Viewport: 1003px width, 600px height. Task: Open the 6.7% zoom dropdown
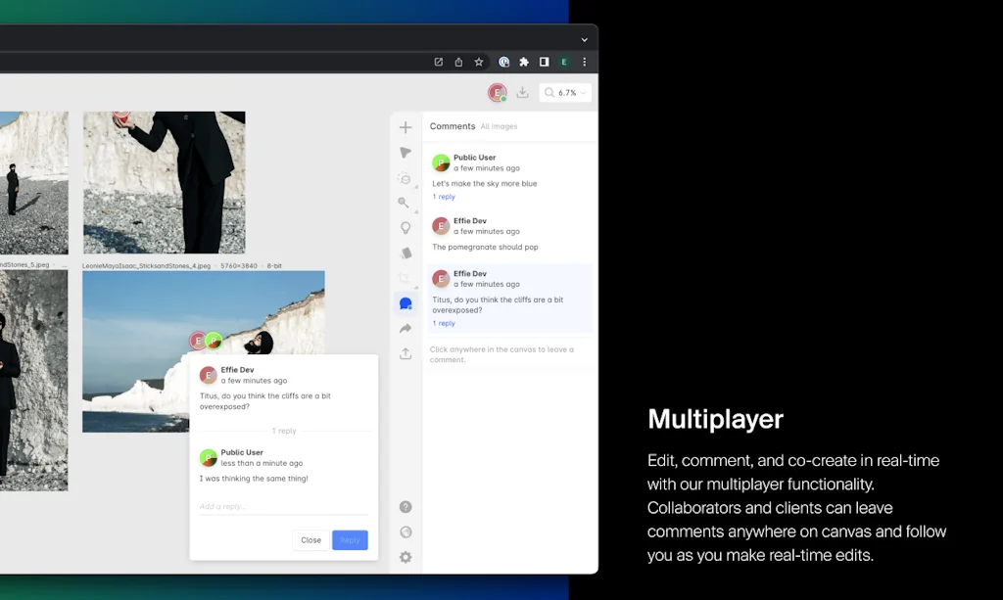(x=566, y=93)
